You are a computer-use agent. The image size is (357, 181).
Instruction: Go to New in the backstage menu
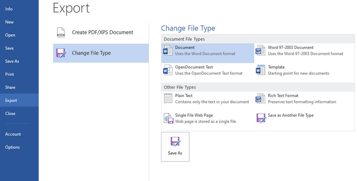pos(9,22)
